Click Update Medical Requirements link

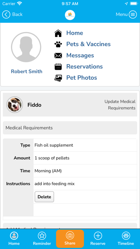pyautogui.click(x=120, y=105)
